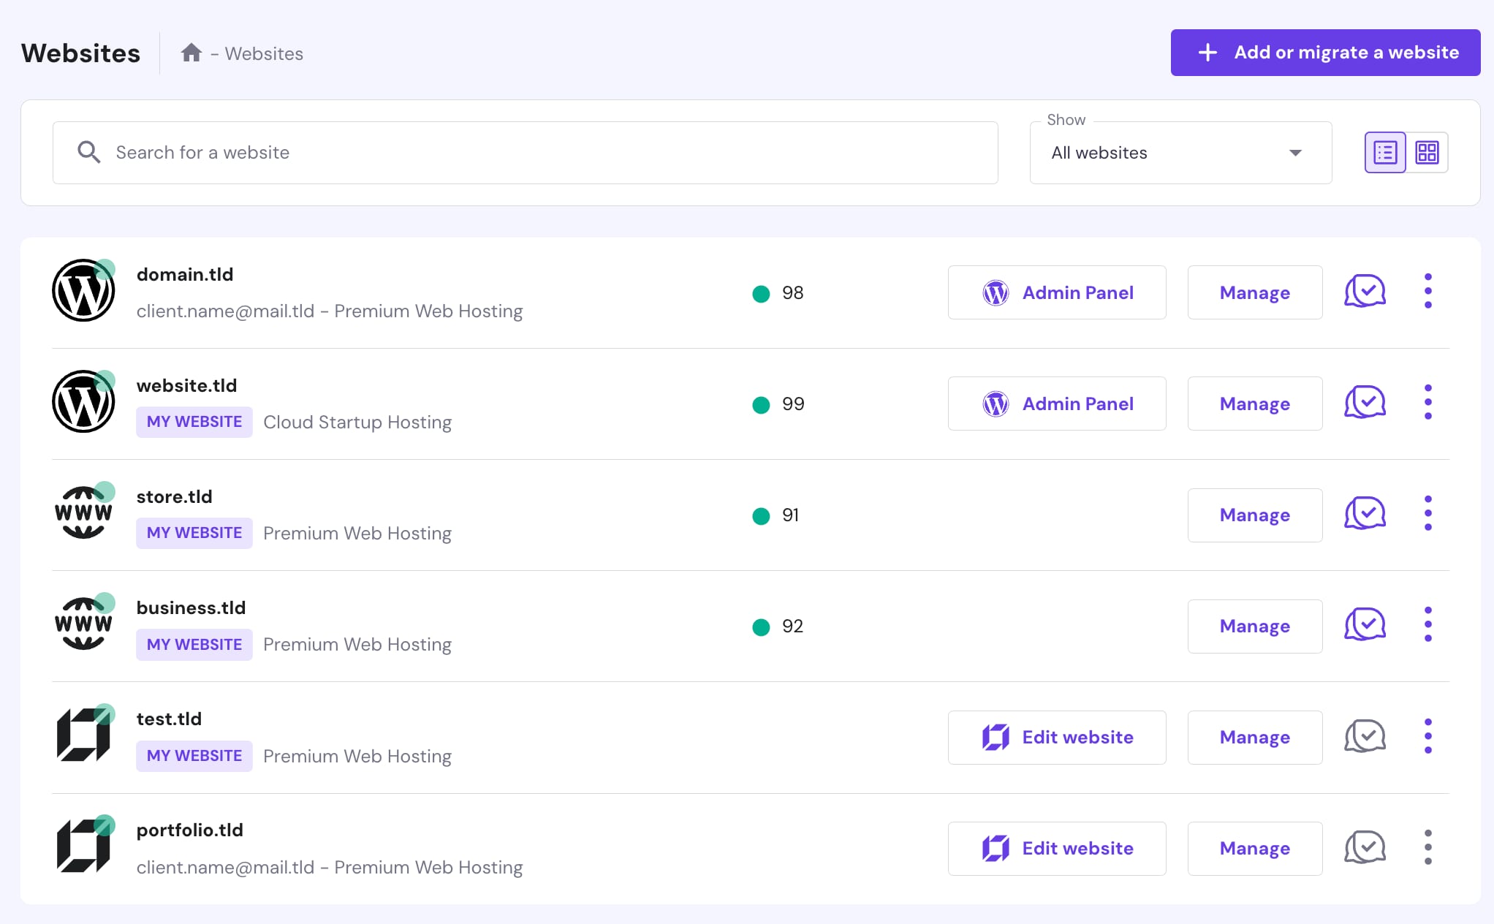Open the three-dot menu for domain.tld
Viewport: 1494px width, 924px height.
pyautogui.click(x=1427, y=290)
